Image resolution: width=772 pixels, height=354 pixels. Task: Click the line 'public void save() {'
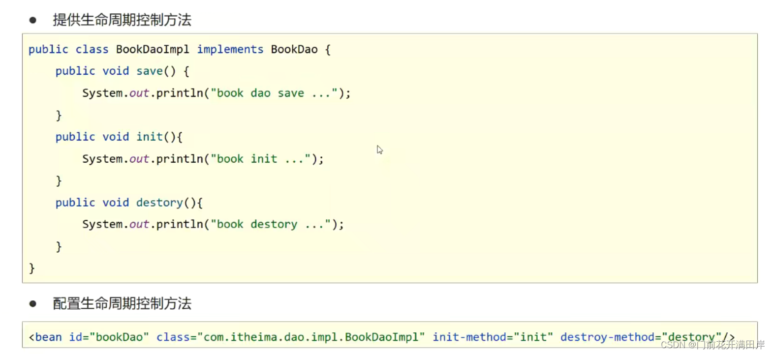(123, 71)
